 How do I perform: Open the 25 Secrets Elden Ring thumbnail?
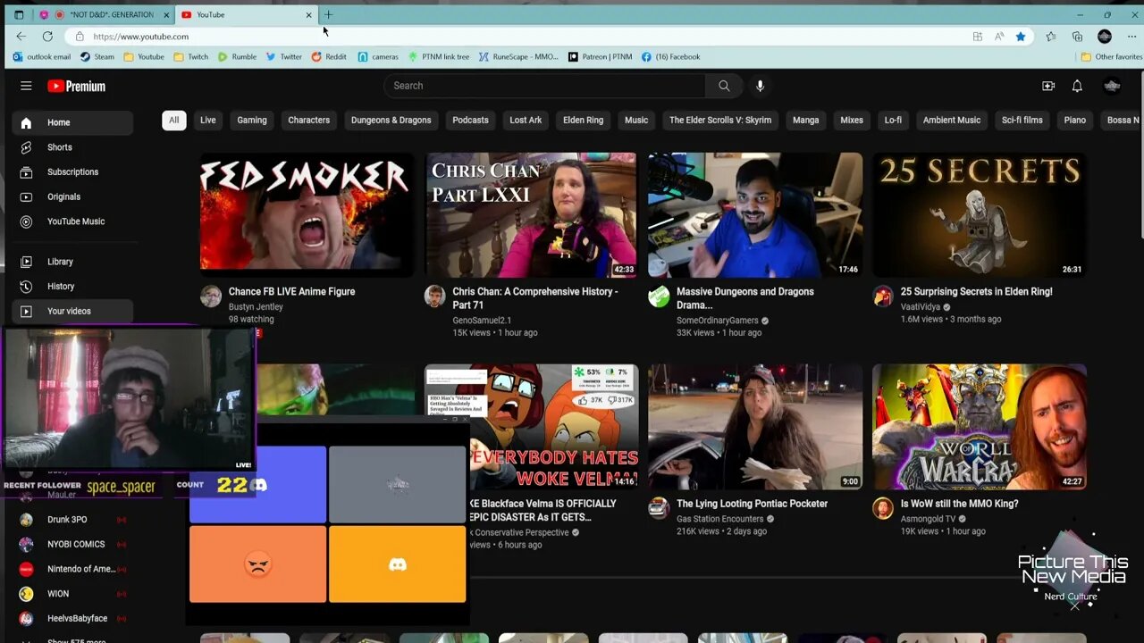[980, 214]
